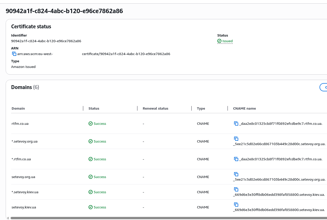Image resolution: width=327 pixels, height=220 pixels.
Task: Click the column divider between Domain and Status
Action: pos(83,108)
